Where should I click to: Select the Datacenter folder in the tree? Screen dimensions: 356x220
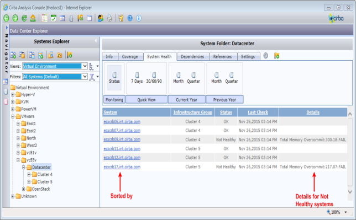(41, 167)
